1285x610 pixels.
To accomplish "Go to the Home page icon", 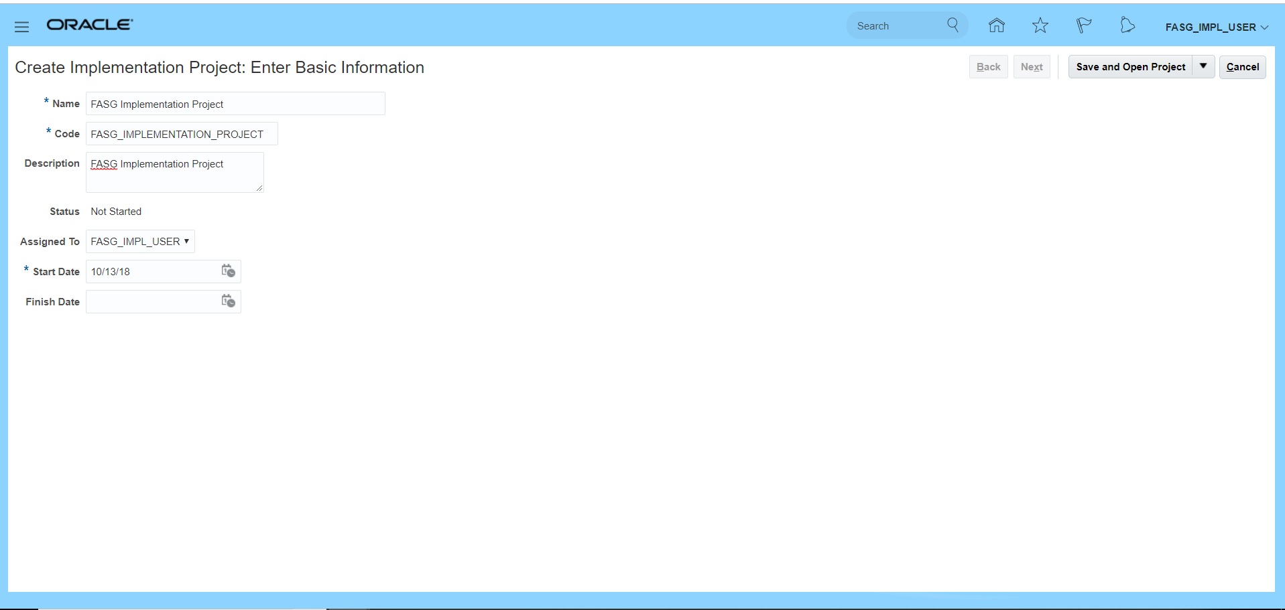I will click(997, 25).
